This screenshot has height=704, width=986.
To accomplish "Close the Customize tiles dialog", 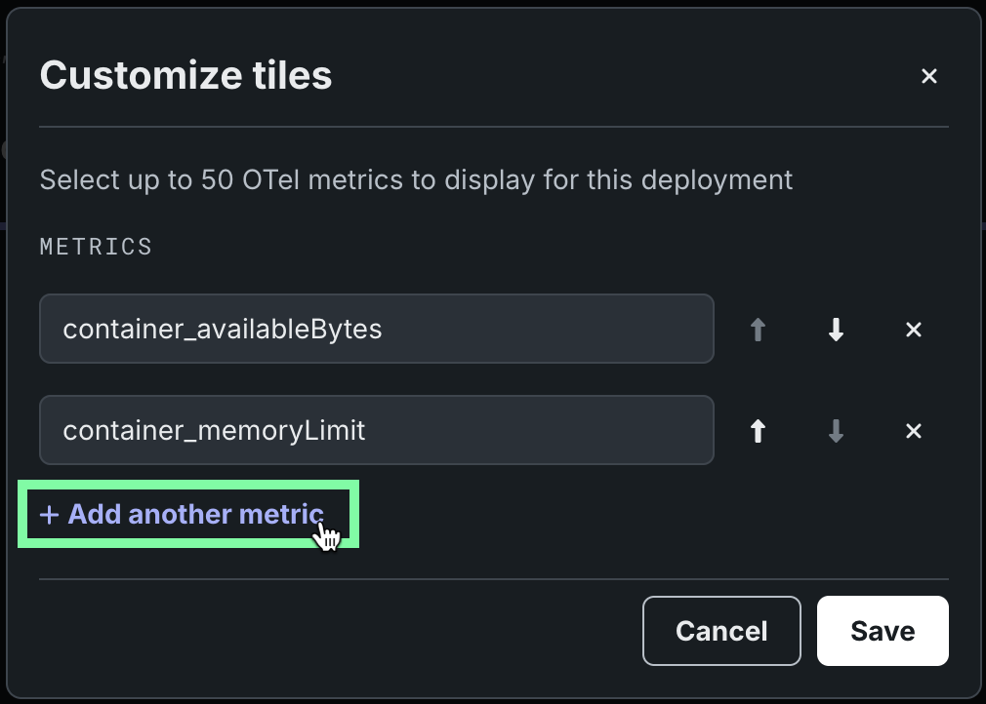I will tap(929, 76).
